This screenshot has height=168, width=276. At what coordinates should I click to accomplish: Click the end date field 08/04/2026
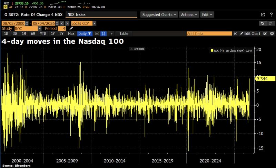44,23
